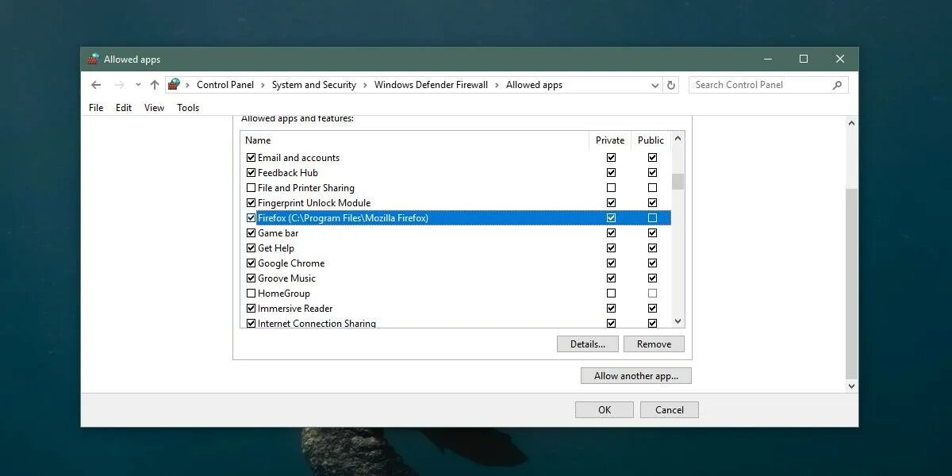
Task: Enable File and Printer Sharing checkbox
Action: click(x=251, y=188)
